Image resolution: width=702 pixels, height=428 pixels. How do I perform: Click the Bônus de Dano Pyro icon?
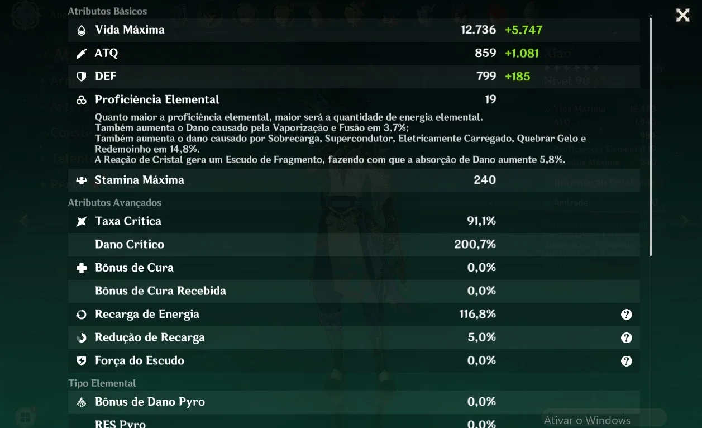coord(82,402)
